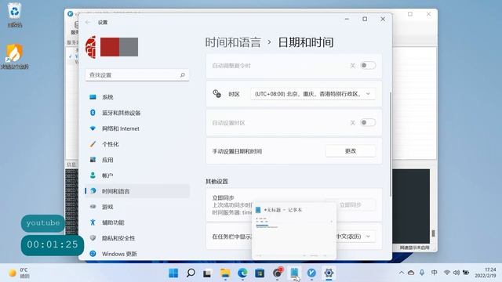This screenshot has width=502, height=282.
Task: Open the 游戏 settings category
Action: pos(137,207)
